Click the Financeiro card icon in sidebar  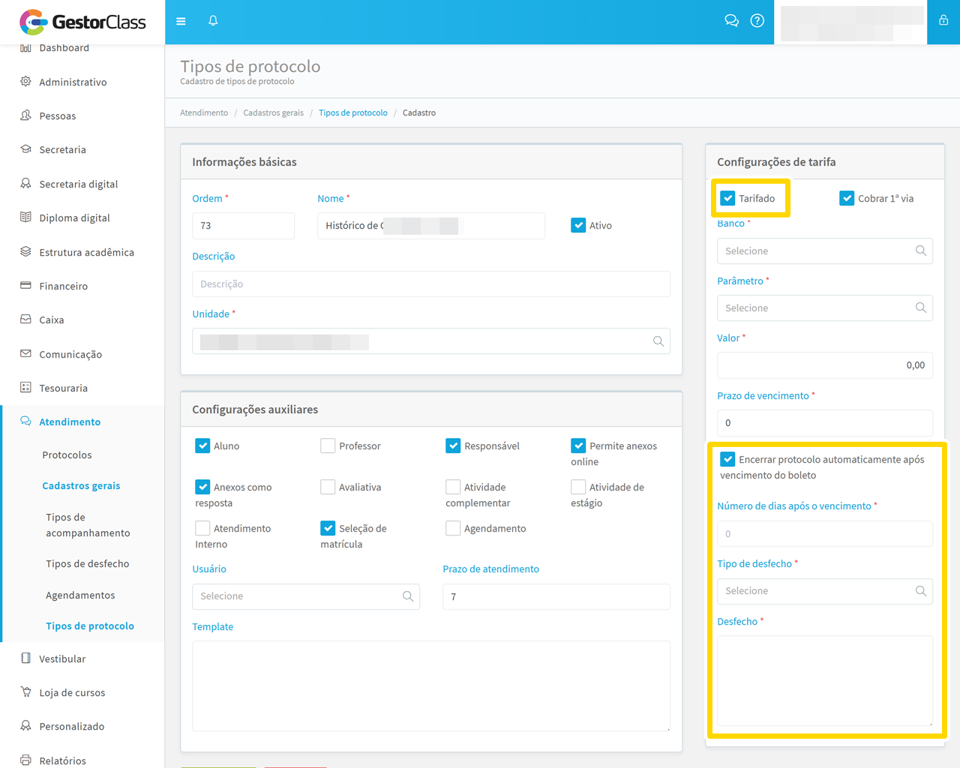pos(25,286)
